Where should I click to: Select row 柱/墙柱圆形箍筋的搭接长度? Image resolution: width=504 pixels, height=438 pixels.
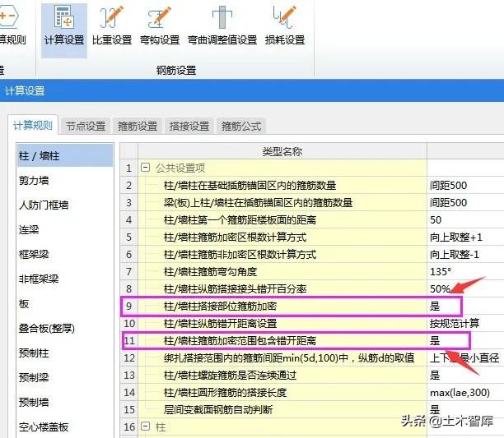(x=282, y=393)
